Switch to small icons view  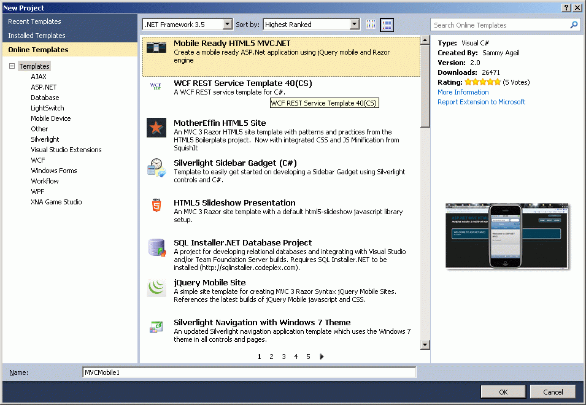click(371, 25)
